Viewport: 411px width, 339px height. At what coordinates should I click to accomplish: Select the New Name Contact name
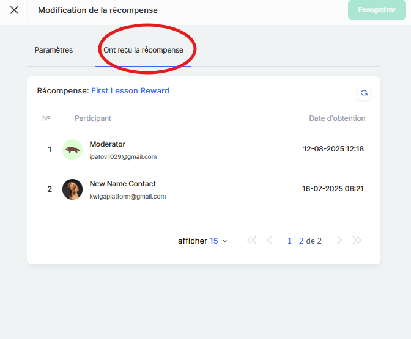123,184
